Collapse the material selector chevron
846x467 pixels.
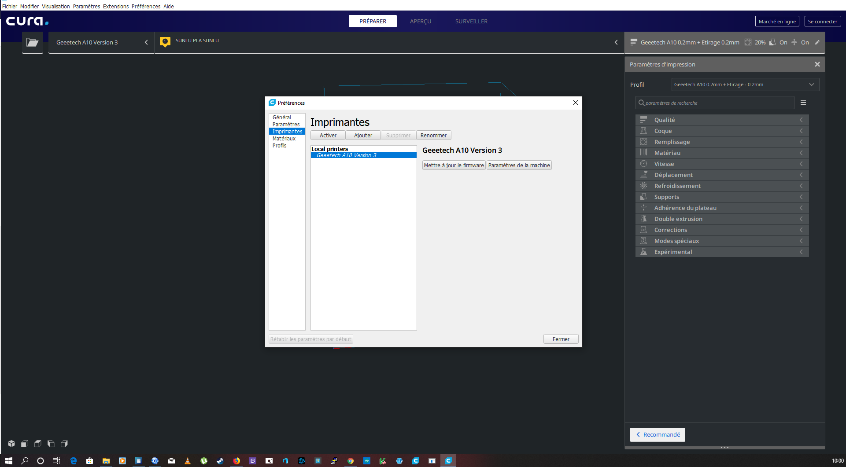pyautogui.click(x=616, y=42)
